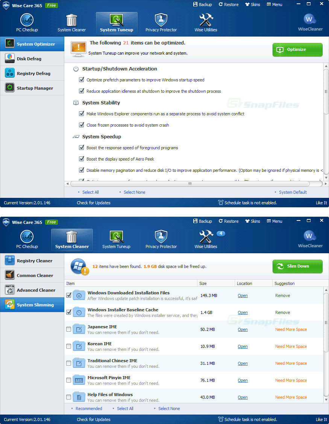Open Startup Manager from the upper window sidebar
Viewport: 329px width, 424px height.
(x=32, y=88)
